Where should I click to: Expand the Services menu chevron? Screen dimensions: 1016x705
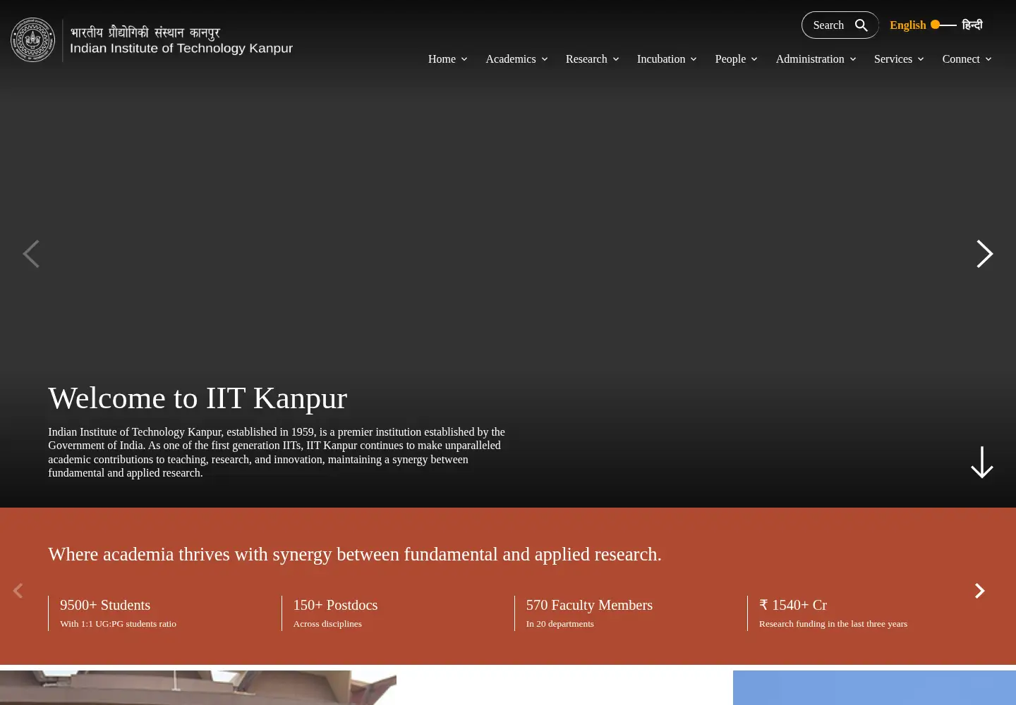pos(921,59)
